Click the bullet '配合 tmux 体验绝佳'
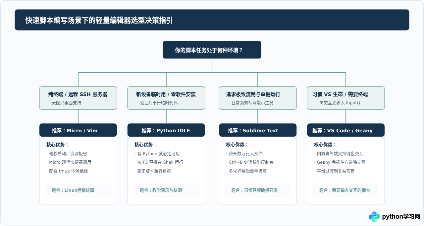 [x=67, y=171]
